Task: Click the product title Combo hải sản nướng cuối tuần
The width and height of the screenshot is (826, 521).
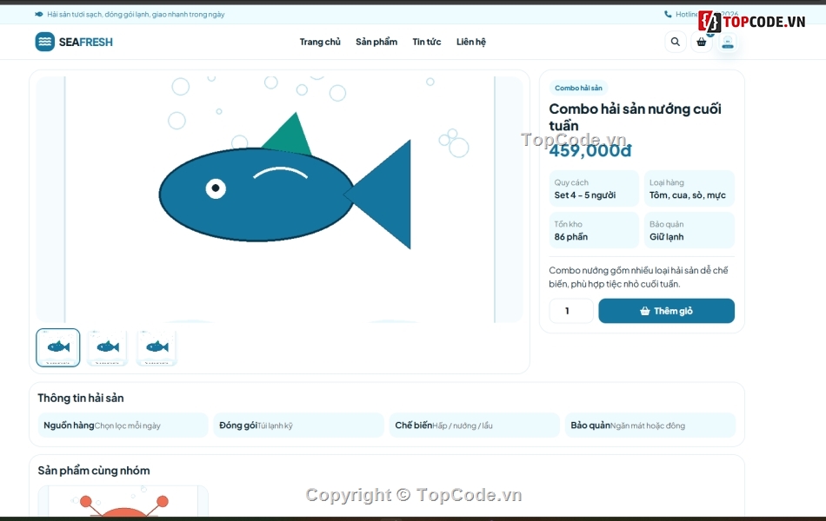Action: [635, 117]
